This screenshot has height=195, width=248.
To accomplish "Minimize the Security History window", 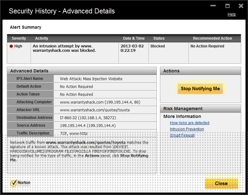I will point(213,6).
